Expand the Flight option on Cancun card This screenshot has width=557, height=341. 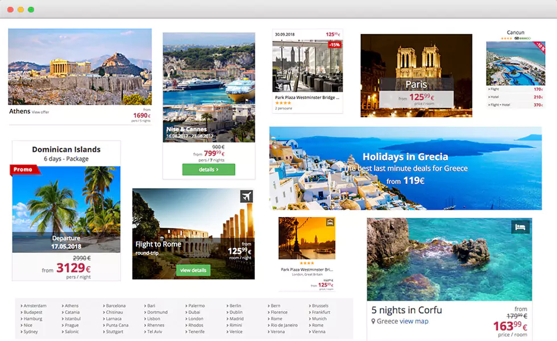point(494,89)
